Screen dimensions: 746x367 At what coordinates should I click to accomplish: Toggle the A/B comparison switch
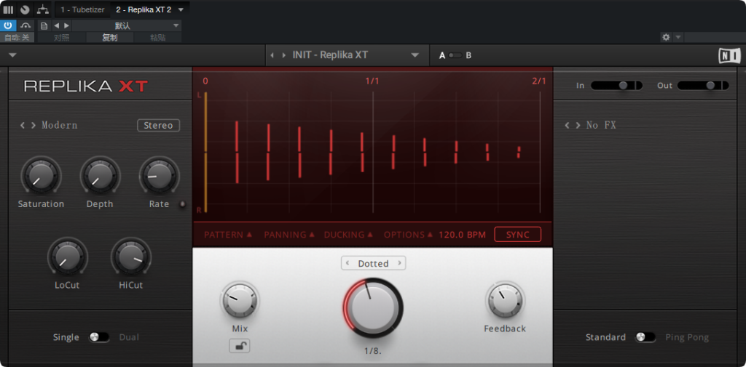pyautogui.click(x=455, y=55)
